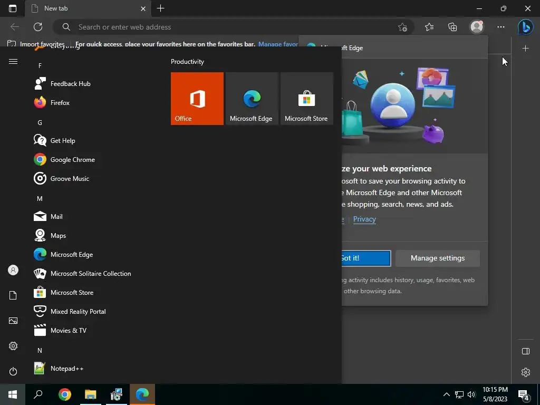Click the Windows Start button
This screenshot has height=405, width=540.
coord(13,394)
